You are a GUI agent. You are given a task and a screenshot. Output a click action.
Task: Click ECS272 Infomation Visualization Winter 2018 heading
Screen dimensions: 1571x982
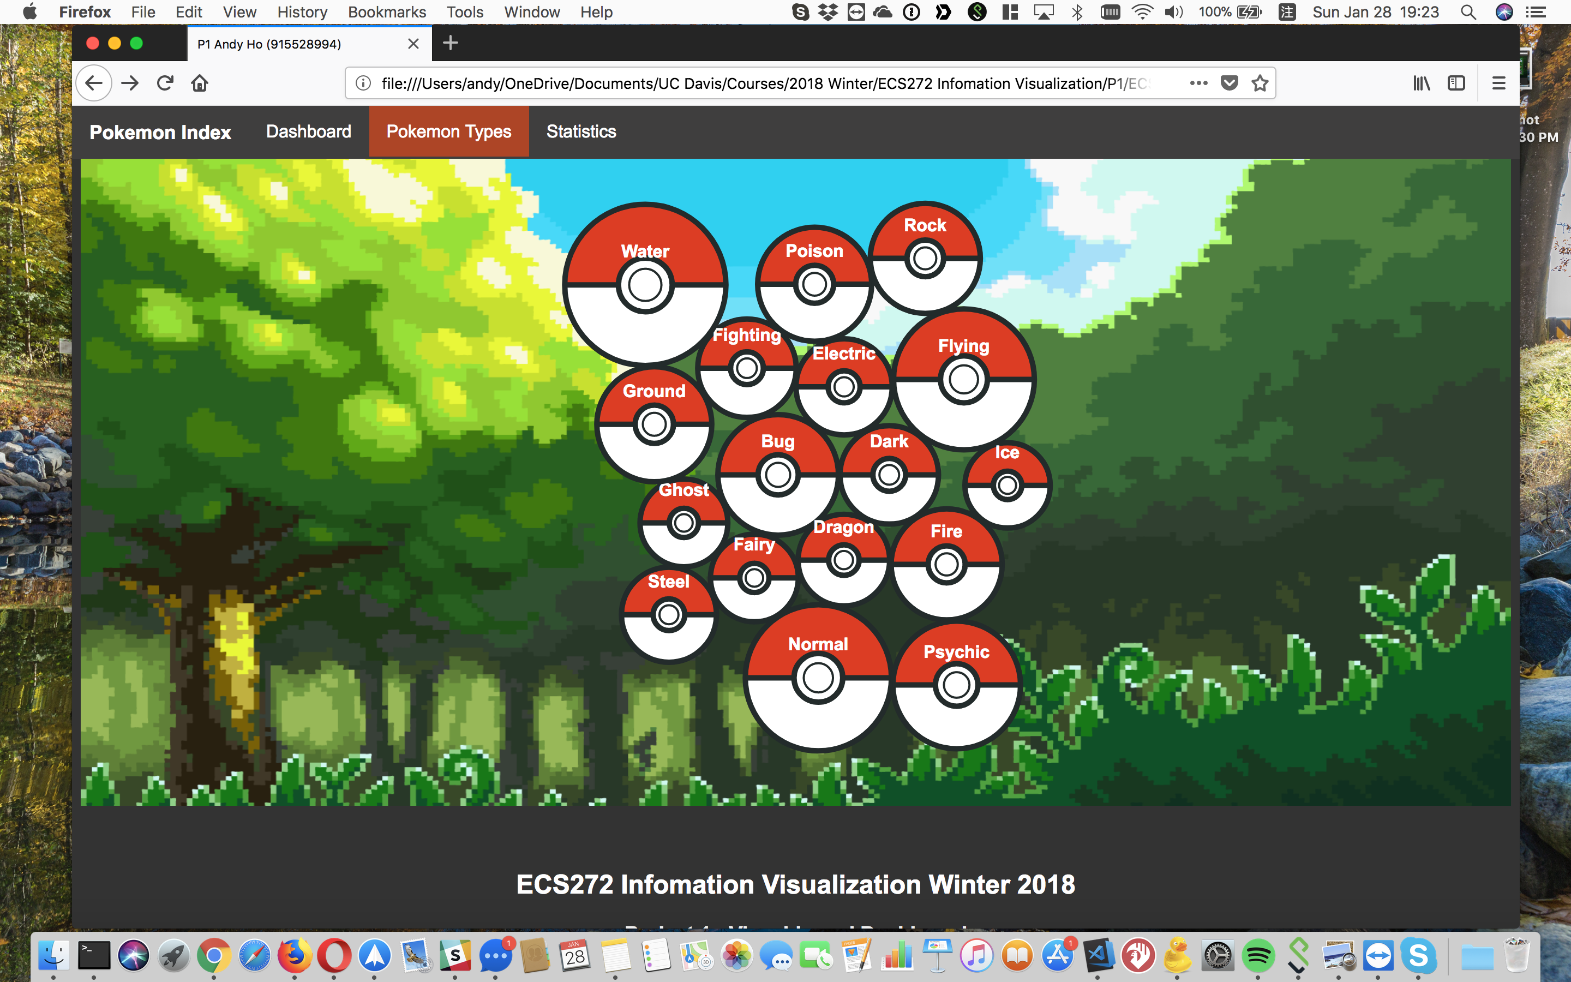pos(795,884)
